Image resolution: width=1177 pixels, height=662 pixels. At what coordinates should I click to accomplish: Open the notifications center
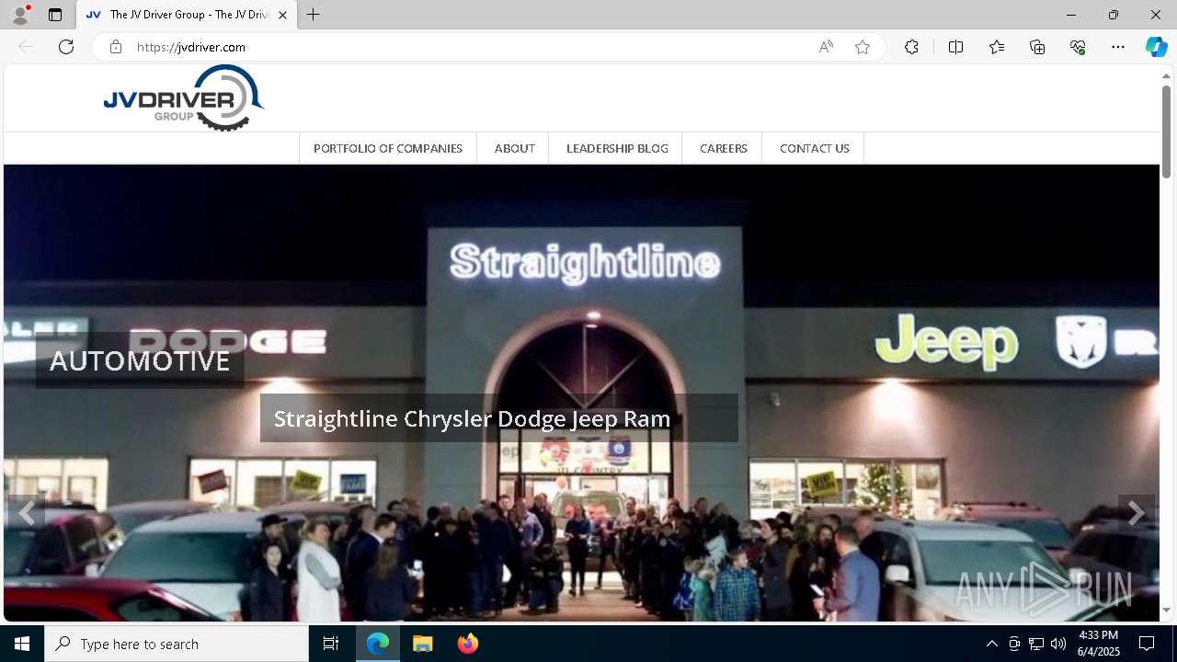[x=1147, y=644]
